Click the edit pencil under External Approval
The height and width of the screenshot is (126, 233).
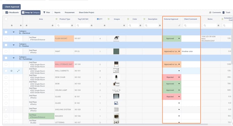point(179,25)
